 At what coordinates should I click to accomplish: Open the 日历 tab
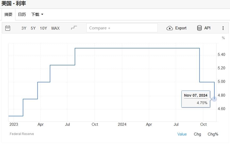[x=22, y=15]
